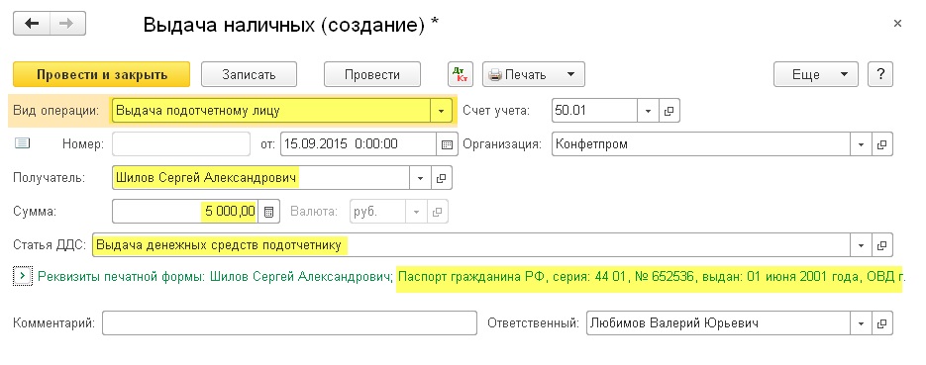Open 'Счет учета' dropdown arrow

648,111
